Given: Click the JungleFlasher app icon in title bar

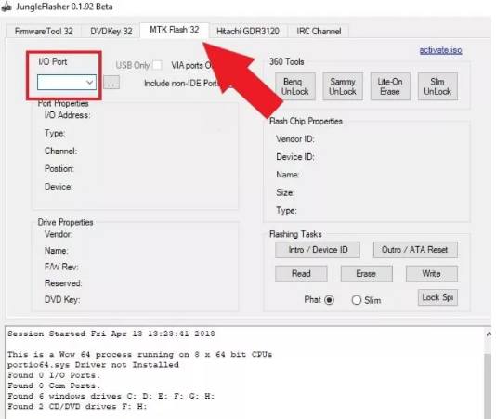Looking at the screenshot, I should click(7, 7).
